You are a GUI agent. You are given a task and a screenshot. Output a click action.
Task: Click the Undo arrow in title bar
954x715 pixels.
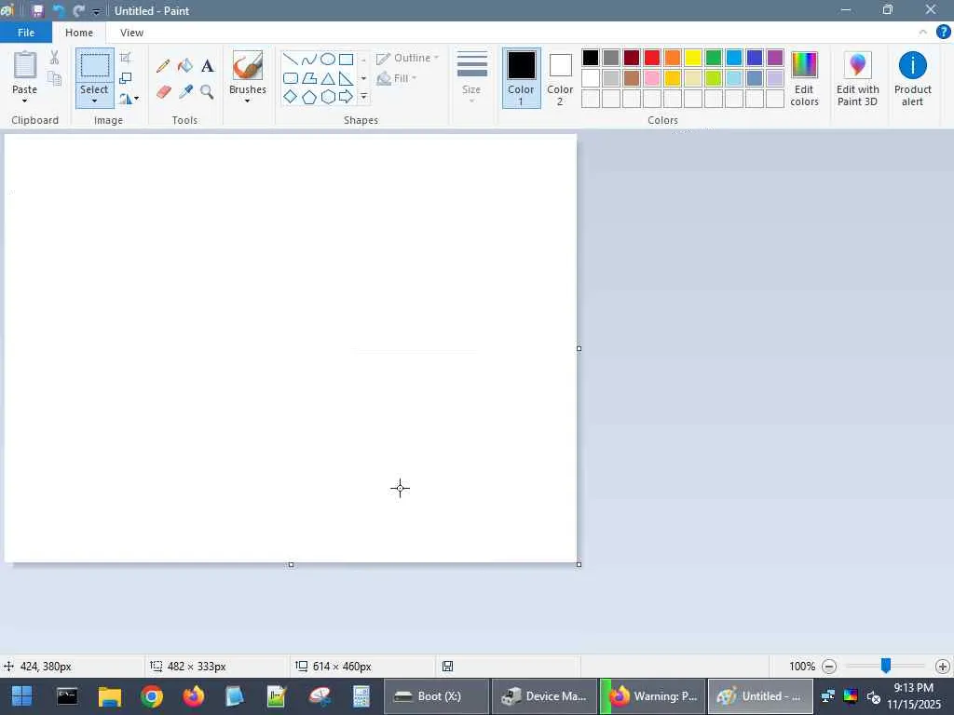[59, 11]
